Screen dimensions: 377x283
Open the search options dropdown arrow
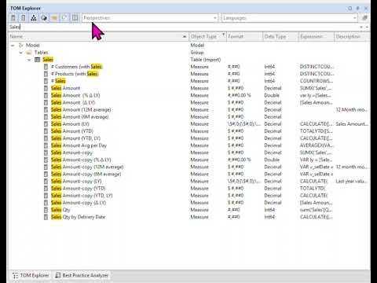367,27
